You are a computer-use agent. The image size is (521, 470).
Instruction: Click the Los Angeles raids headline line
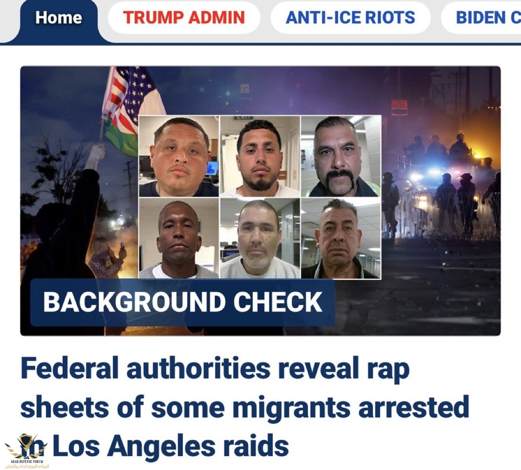155,446
